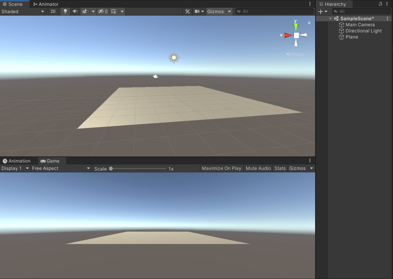Toggle 2D mode in the Scene view
The image size is (393, 279).
pyautogui.click(x=53, y=11)
